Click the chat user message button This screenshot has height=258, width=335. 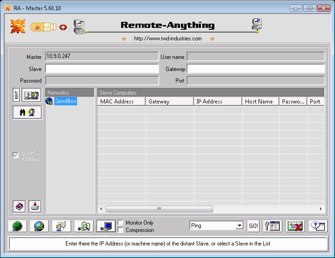(x=61, y=226)
